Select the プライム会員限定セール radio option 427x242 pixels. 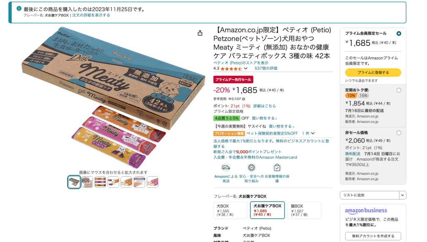(x=399, y=33)
